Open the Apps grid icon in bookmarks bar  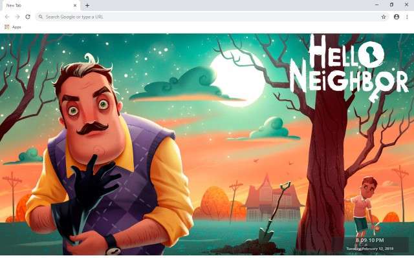(7, 27)
